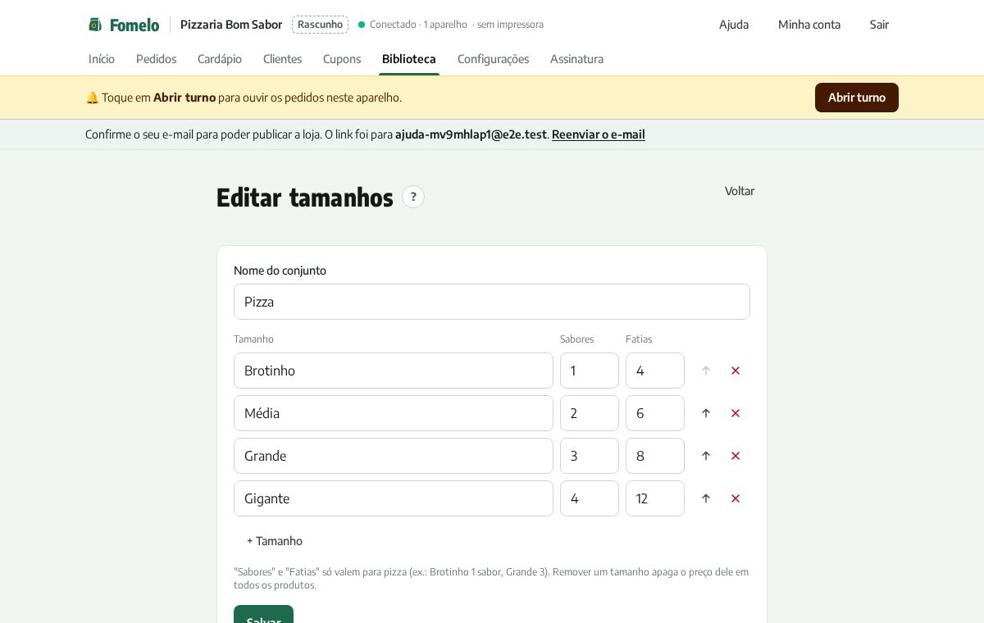Edit Fatias value for Média

655,413
